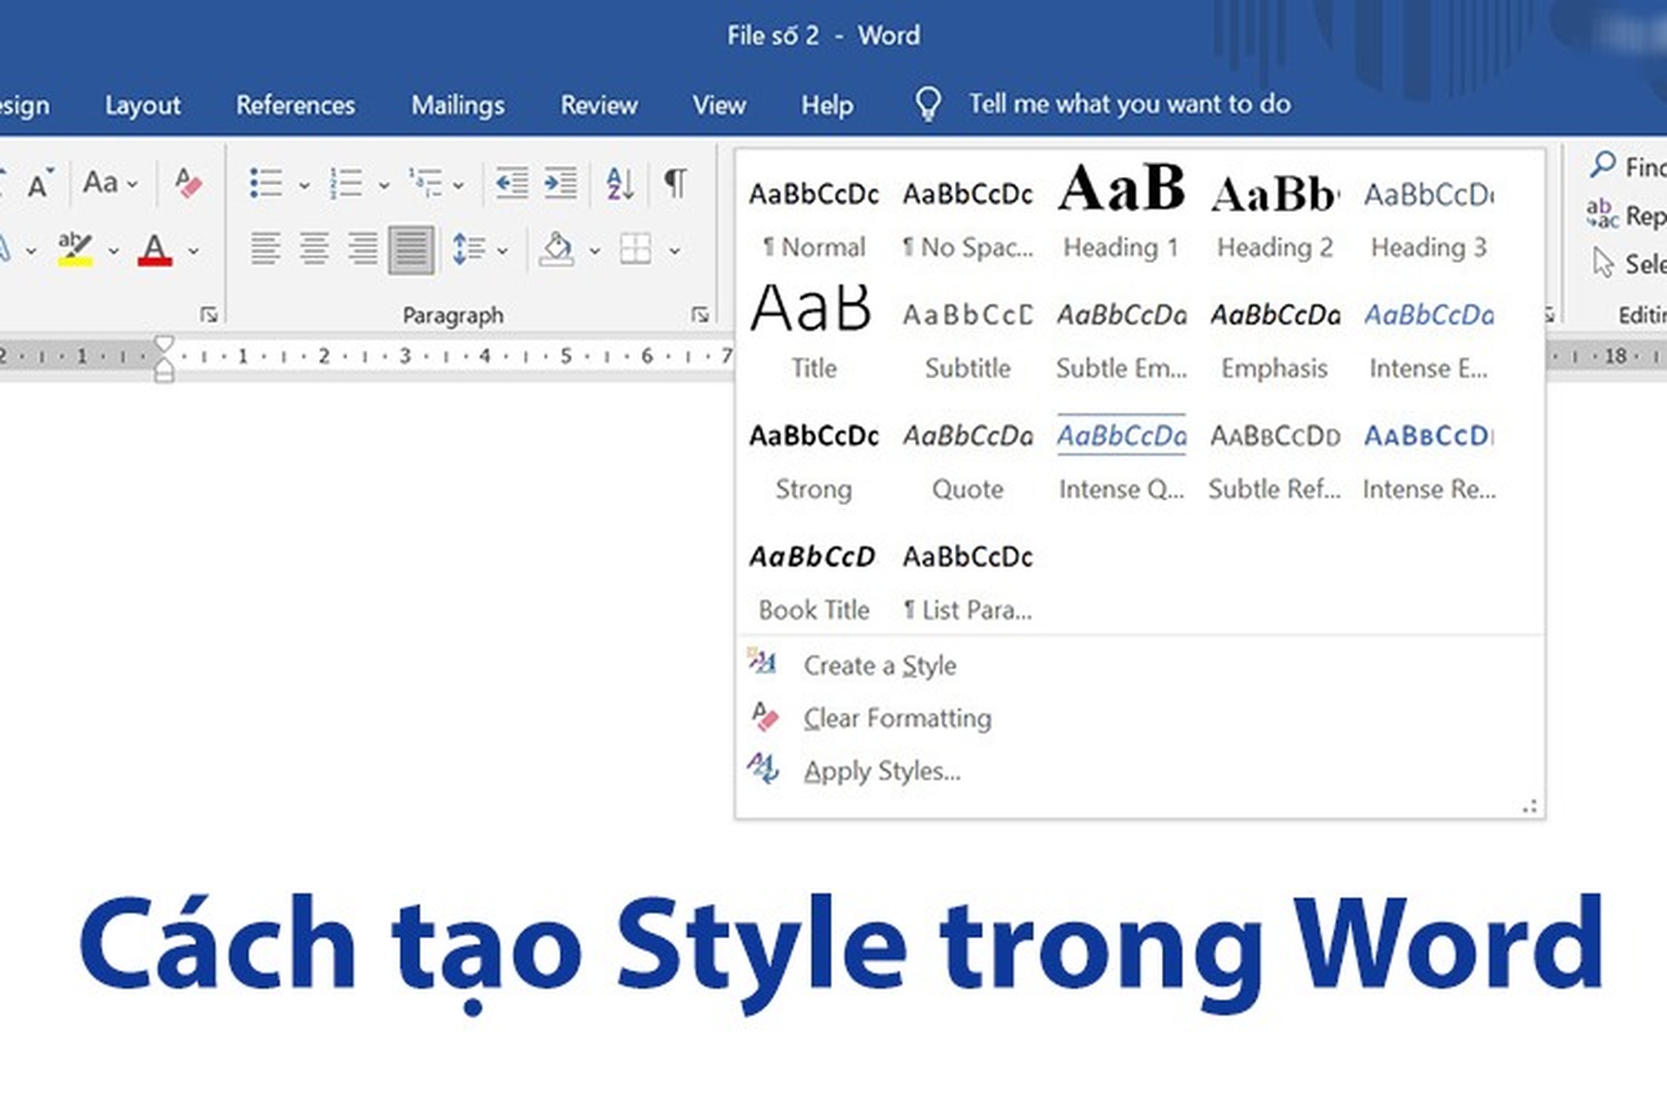Viewport: 1667px width, 1111px height.
Task: Click Create a Style
Action: pos(880,666)
